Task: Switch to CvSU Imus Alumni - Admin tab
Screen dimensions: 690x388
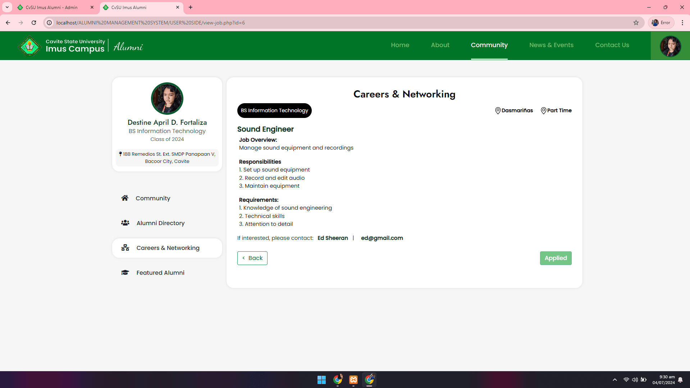Action: point(52,7)
